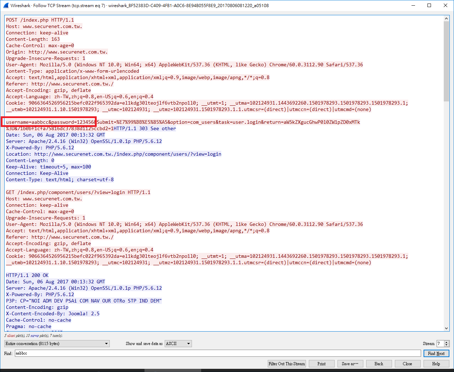The width and height of the screenshot is (454, 372).
Task: Click the 'HTTP/1.1 200 OK' line
Action: coord(27,276)
